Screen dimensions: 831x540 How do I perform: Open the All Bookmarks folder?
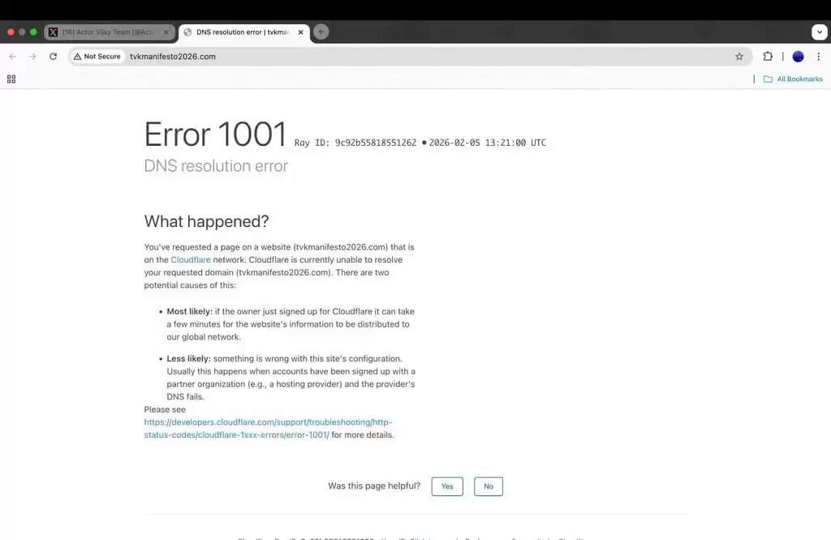[x=793, y=79]
